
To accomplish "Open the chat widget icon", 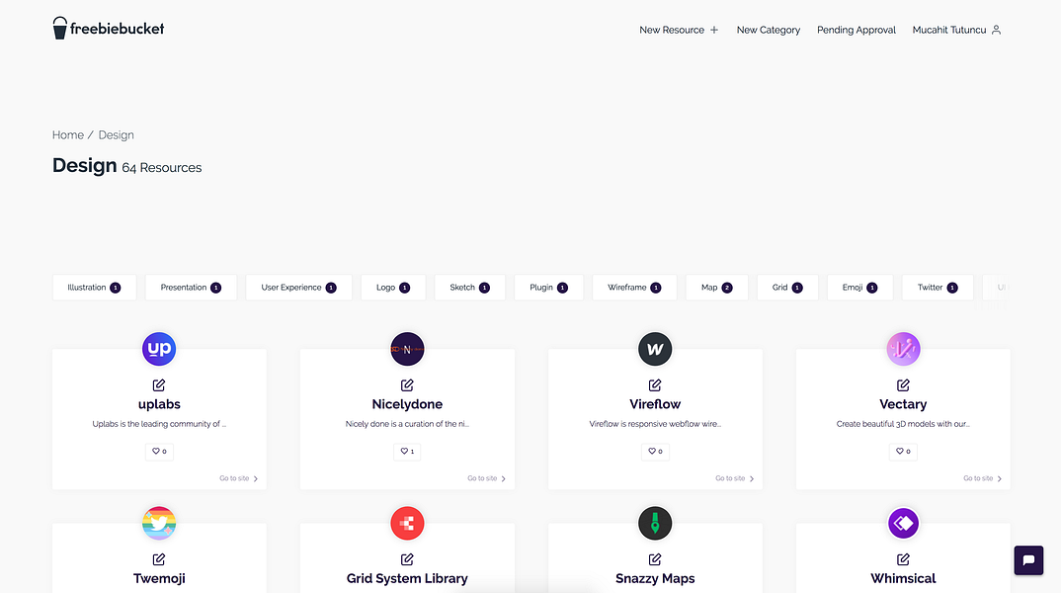I will [1028, 559].
